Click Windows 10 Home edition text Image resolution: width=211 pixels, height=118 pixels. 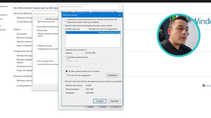tap(24, 18)
